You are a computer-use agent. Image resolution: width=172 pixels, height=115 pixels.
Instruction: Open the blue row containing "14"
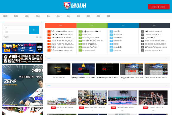pyautogui.click(x=118, y=38)
